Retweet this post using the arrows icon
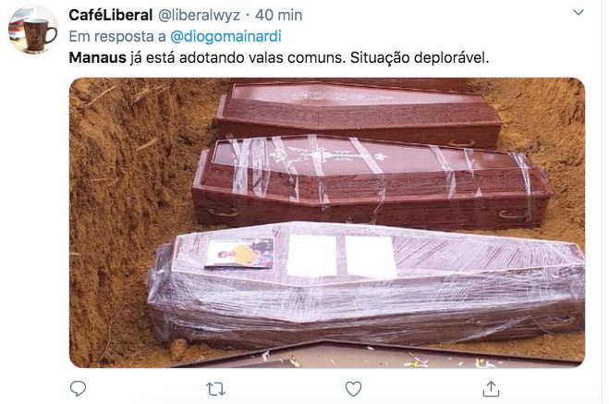609x404 pixels. [215, 389]
